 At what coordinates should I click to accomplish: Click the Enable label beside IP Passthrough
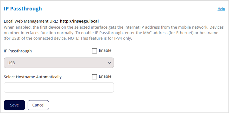click(x=105, y=51)
